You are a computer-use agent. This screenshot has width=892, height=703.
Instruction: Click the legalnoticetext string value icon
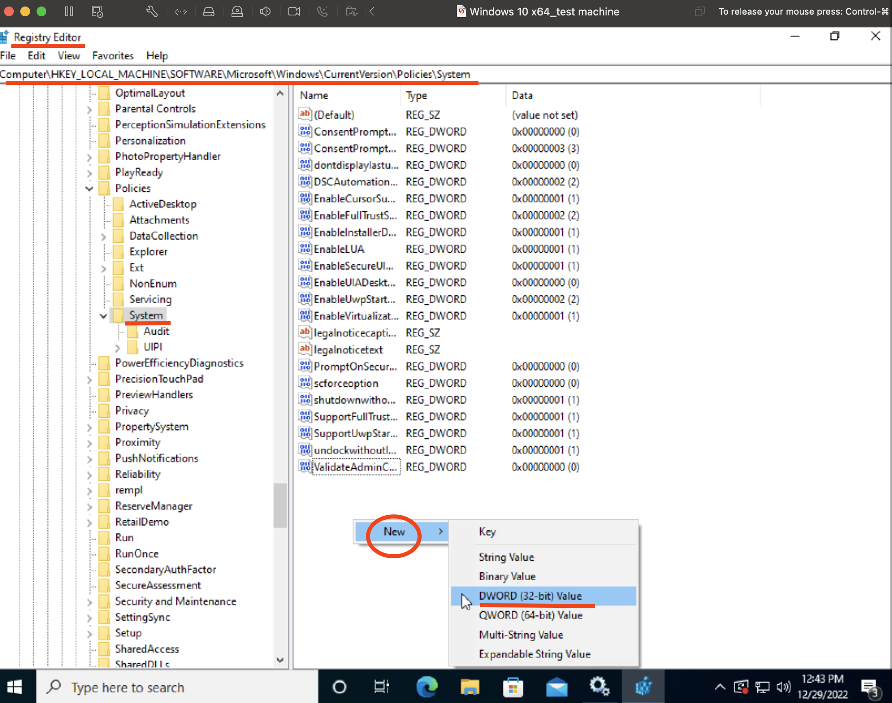(x=305, y=349)
